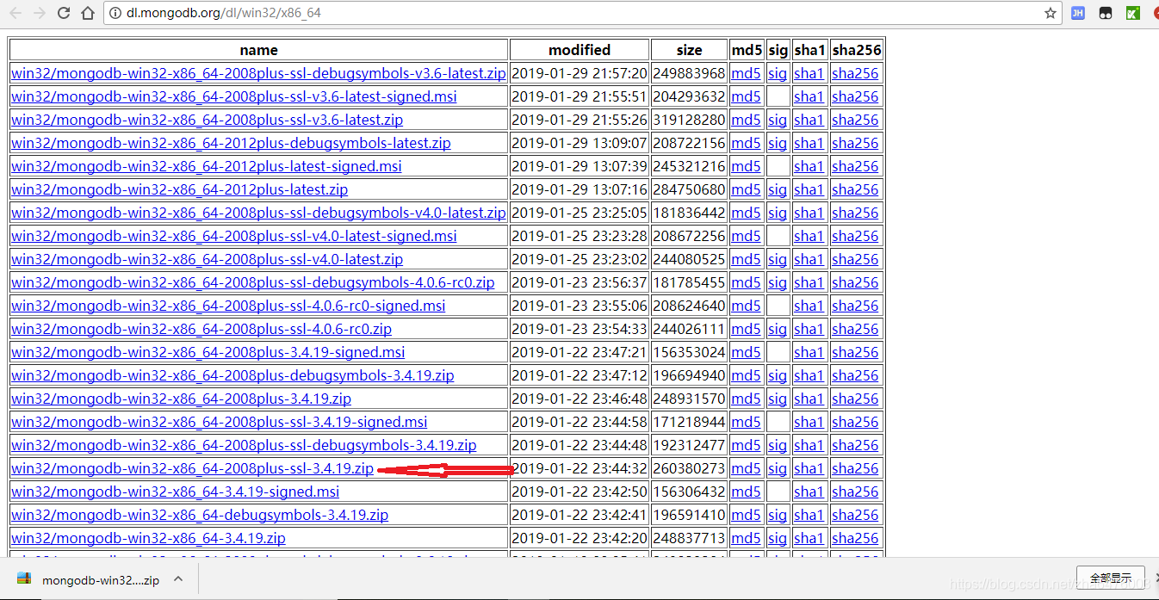This screenshot has height=600, width=1159.
Task: Download 2008plus-ssl-debugsymbols-v3.6-latest.zip
Action: click(x=258, y=73)
